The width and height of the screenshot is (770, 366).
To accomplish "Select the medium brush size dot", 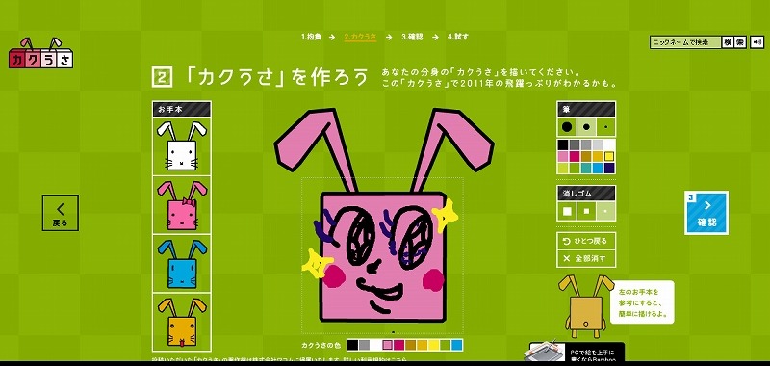I will click(586, 127).
